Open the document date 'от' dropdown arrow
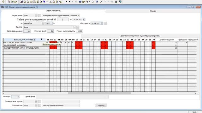 click(x=84, y=19)
